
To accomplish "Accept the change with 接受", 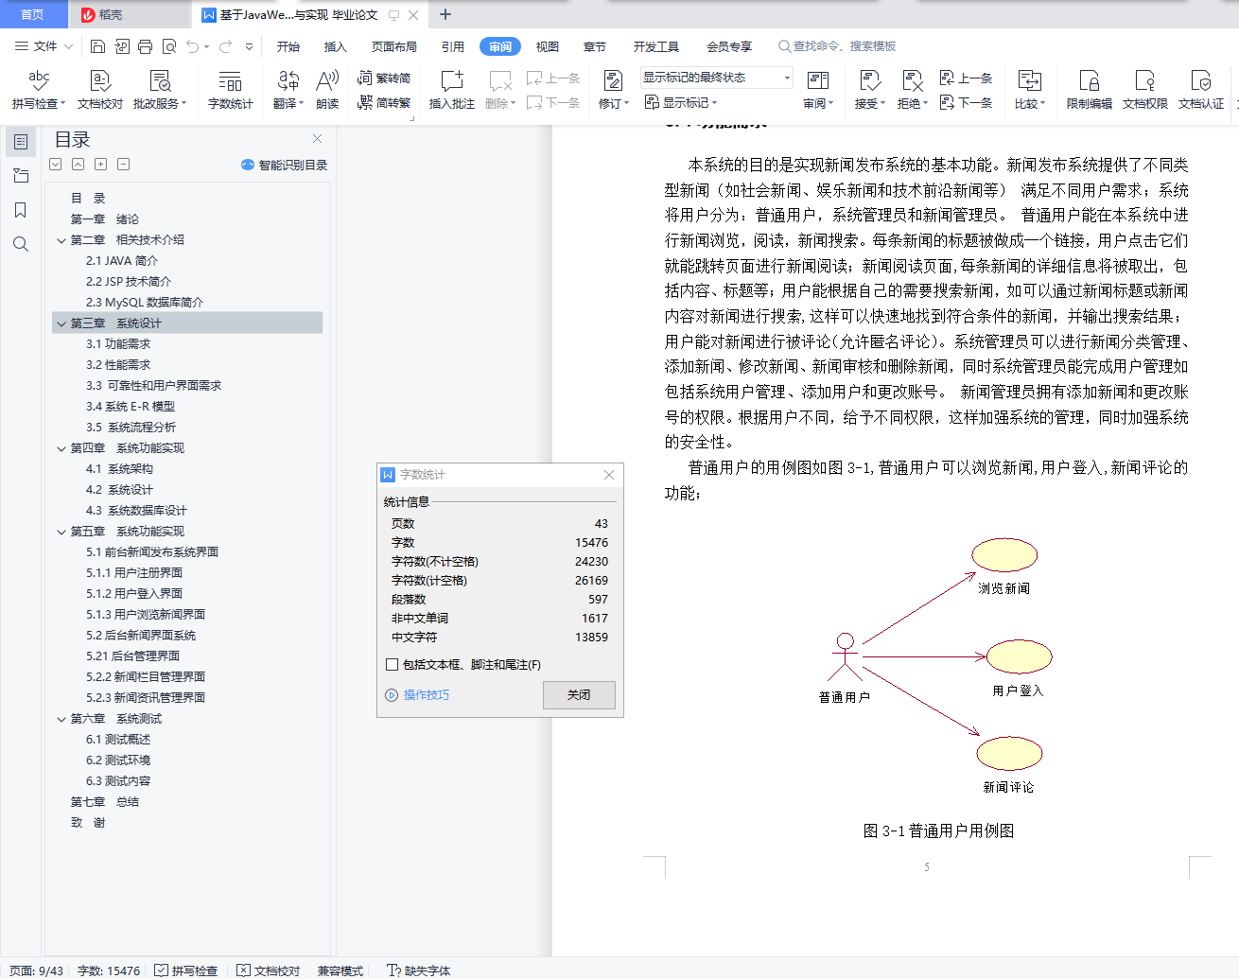I will 869,90.
